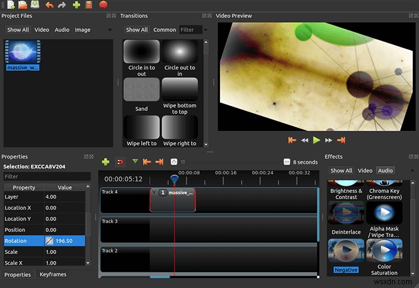Open a project with the folder icon
The image size is (419, 288).
[x=22, y=5]
